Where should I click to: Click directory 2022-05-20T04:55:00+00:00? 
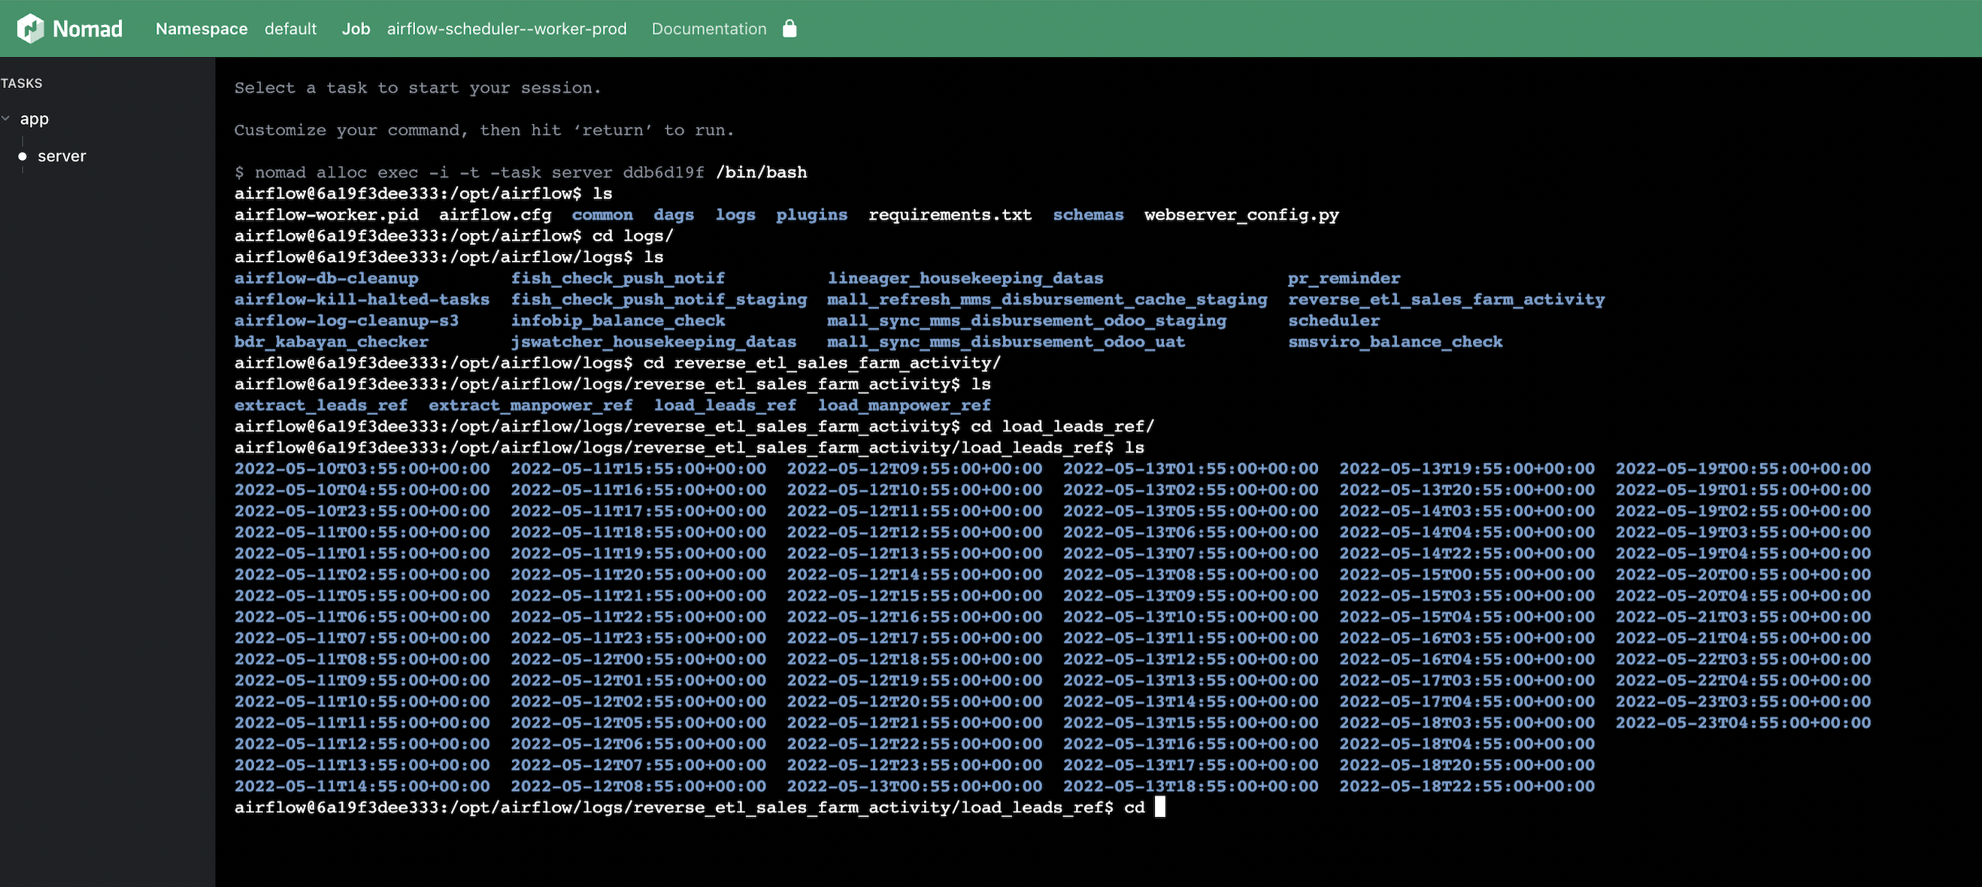pos(1743,595)
